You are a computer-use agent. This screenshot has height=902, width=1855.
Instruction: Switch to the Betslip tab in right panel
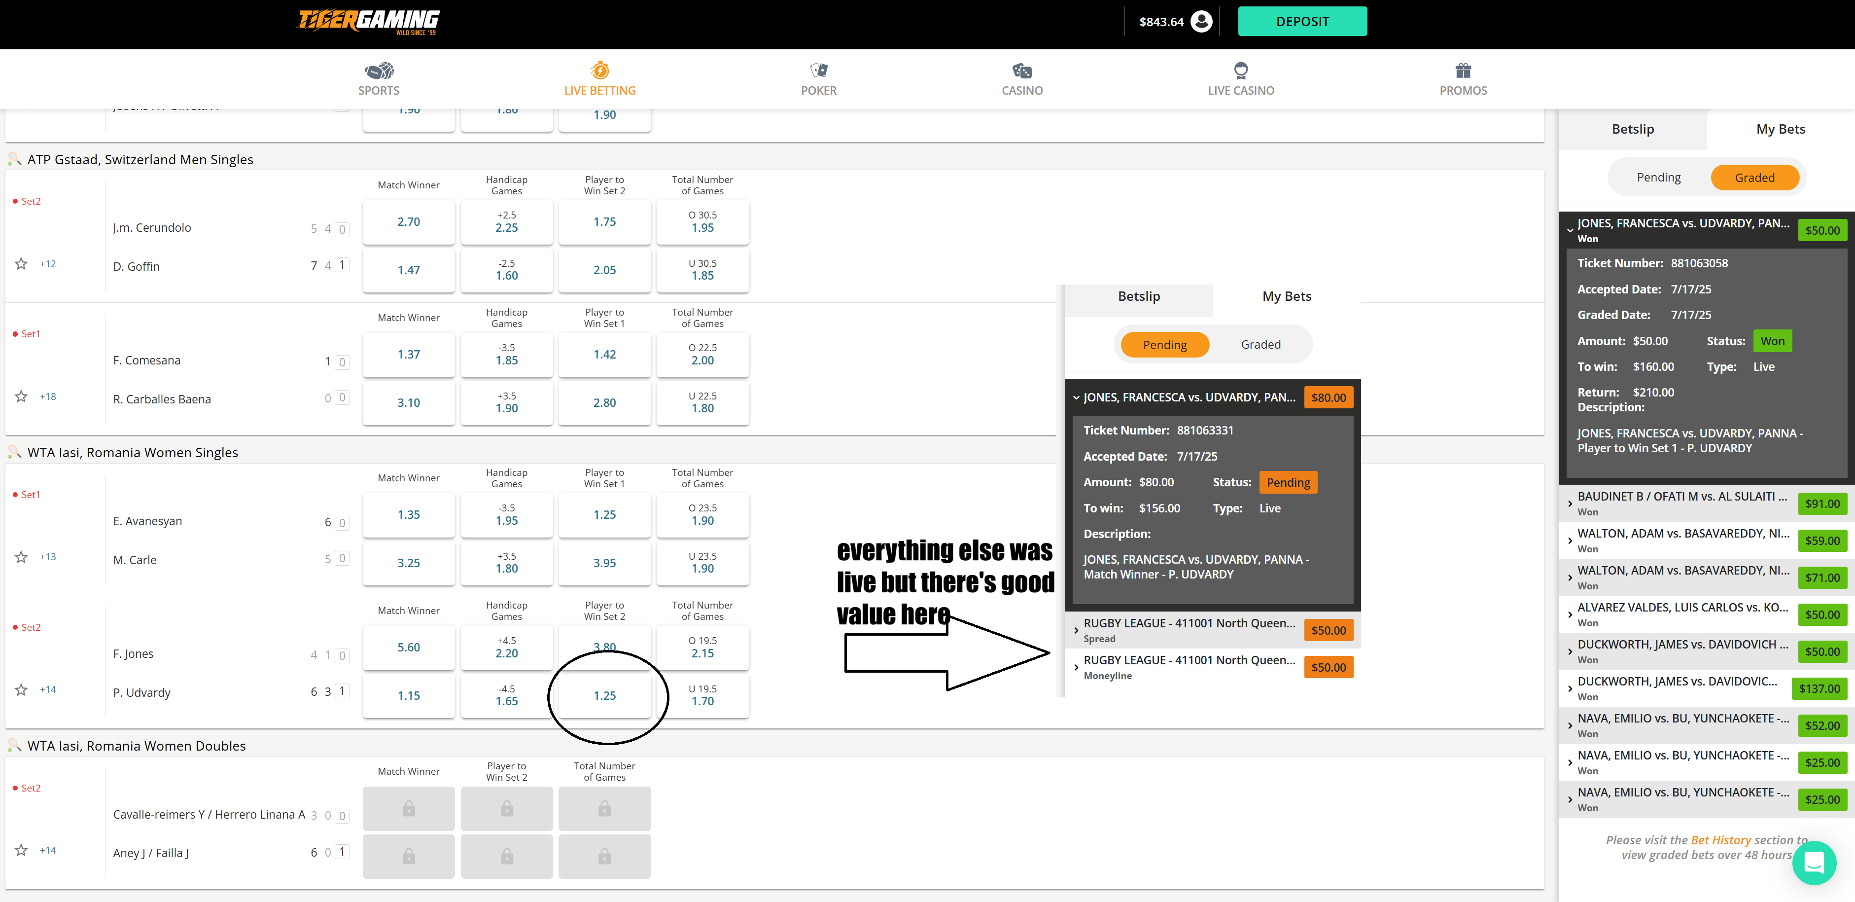pyautogui.click(x=1633, y=129)
